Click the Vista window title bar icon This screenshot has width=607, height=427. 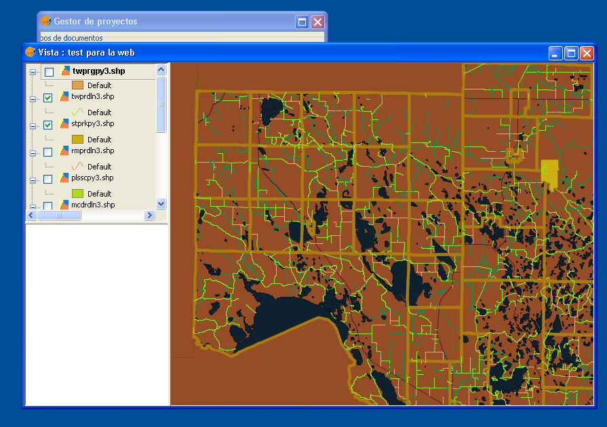pos(30,52)
